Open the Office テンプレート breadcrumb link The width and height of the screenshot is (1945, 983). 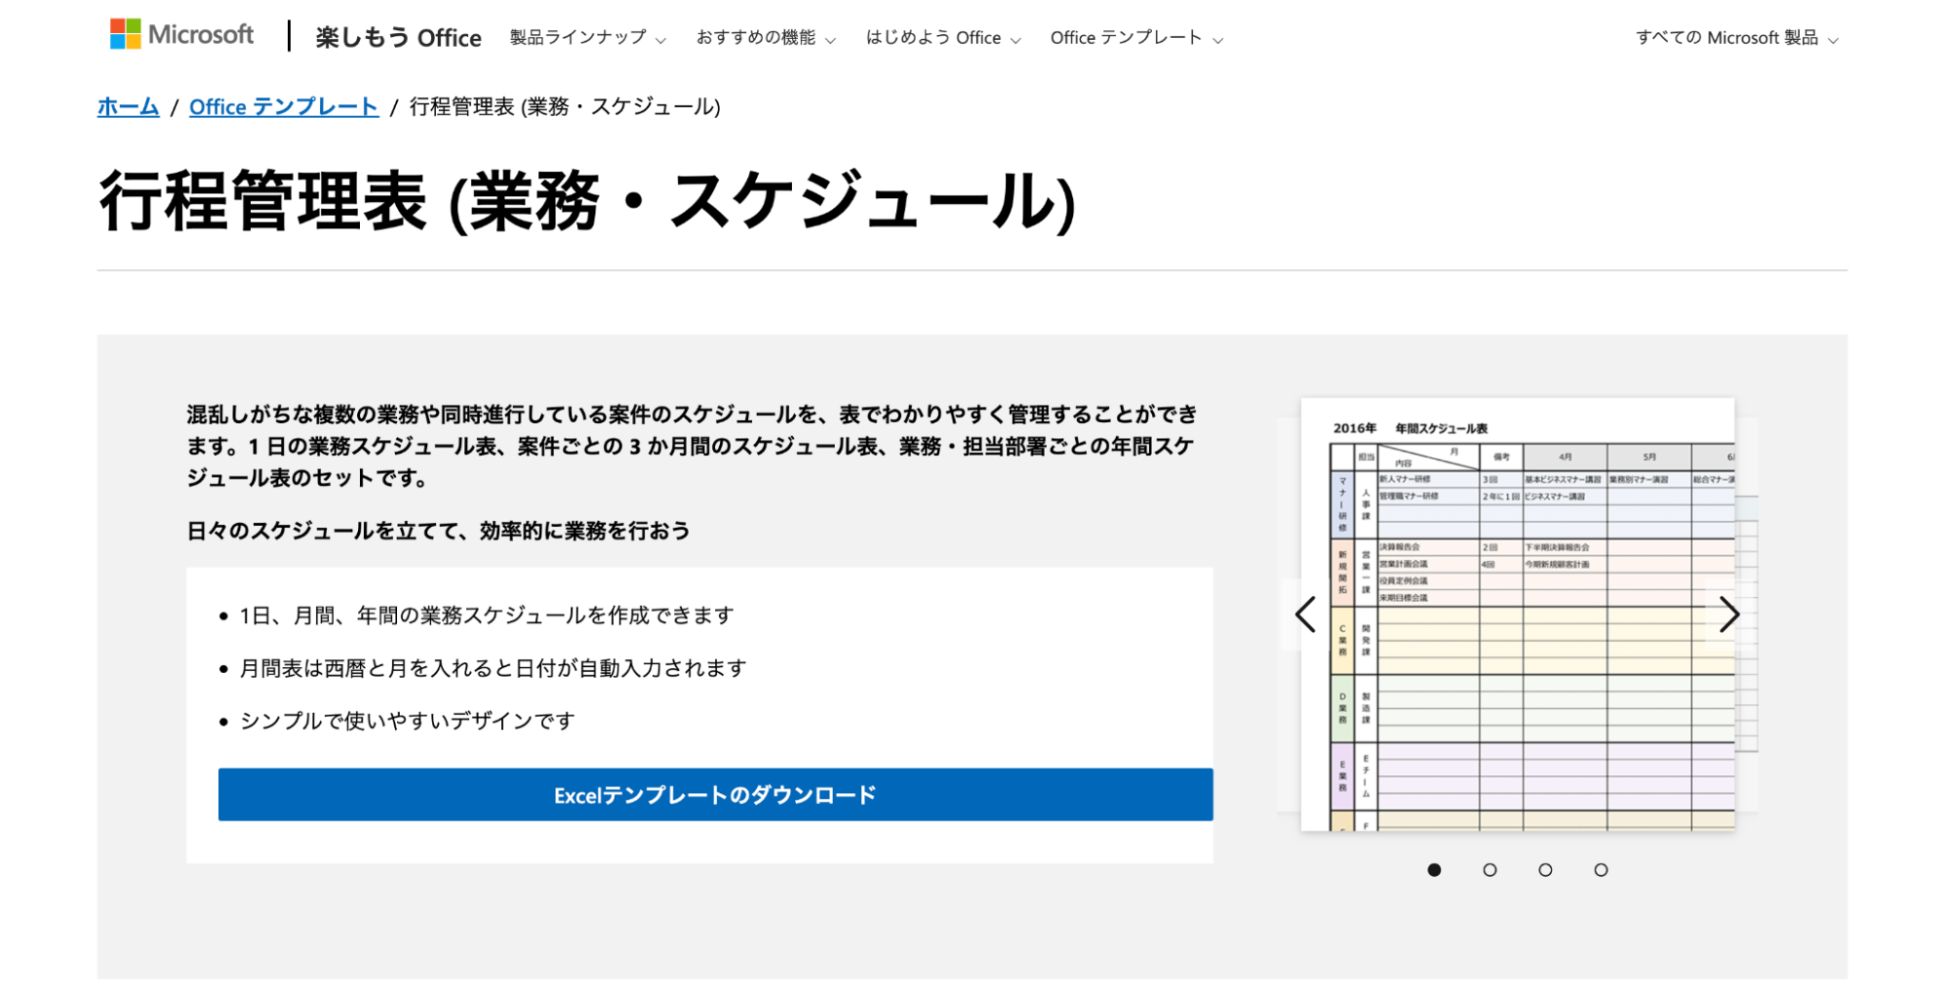pos(283,107)
